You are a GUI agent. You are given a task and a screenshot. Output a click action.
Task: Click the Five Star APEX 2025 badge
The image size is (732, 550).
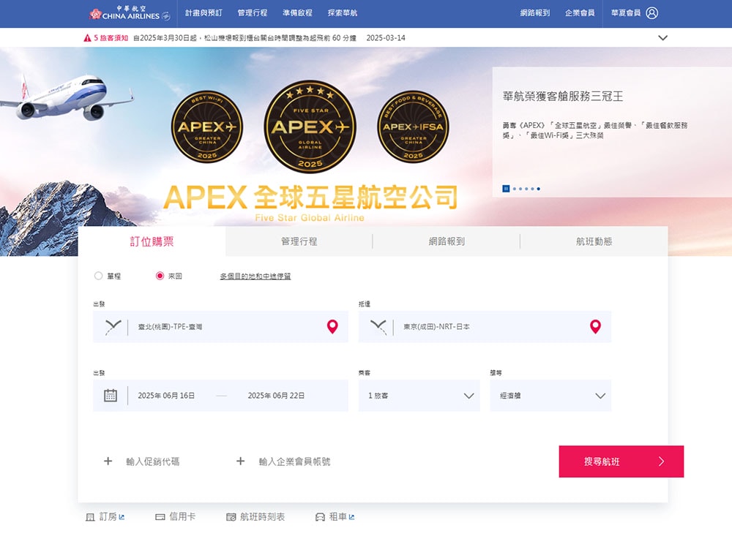[x=310, y=127]
